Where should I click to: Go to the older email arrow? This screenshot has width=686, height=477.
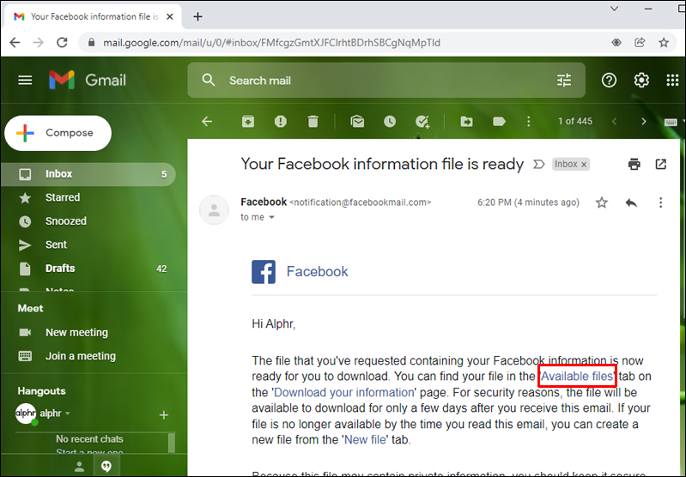pyautogui.click(x=643, y=121)
